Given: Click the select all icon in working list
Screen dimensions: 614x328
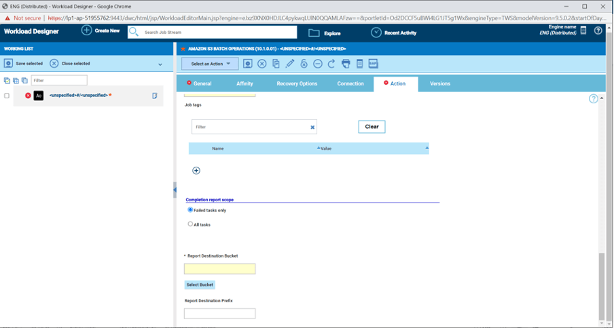Looking at the screenshot, I should pos(7,81).
